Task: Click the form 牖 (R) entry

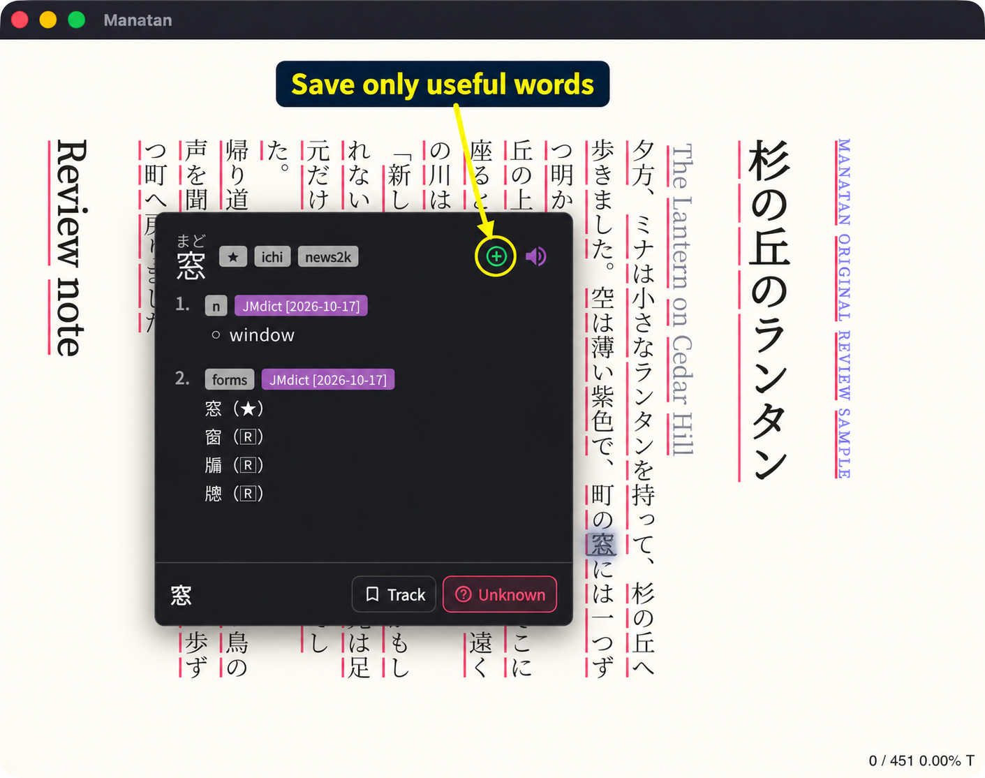Action: click(234, 465)
